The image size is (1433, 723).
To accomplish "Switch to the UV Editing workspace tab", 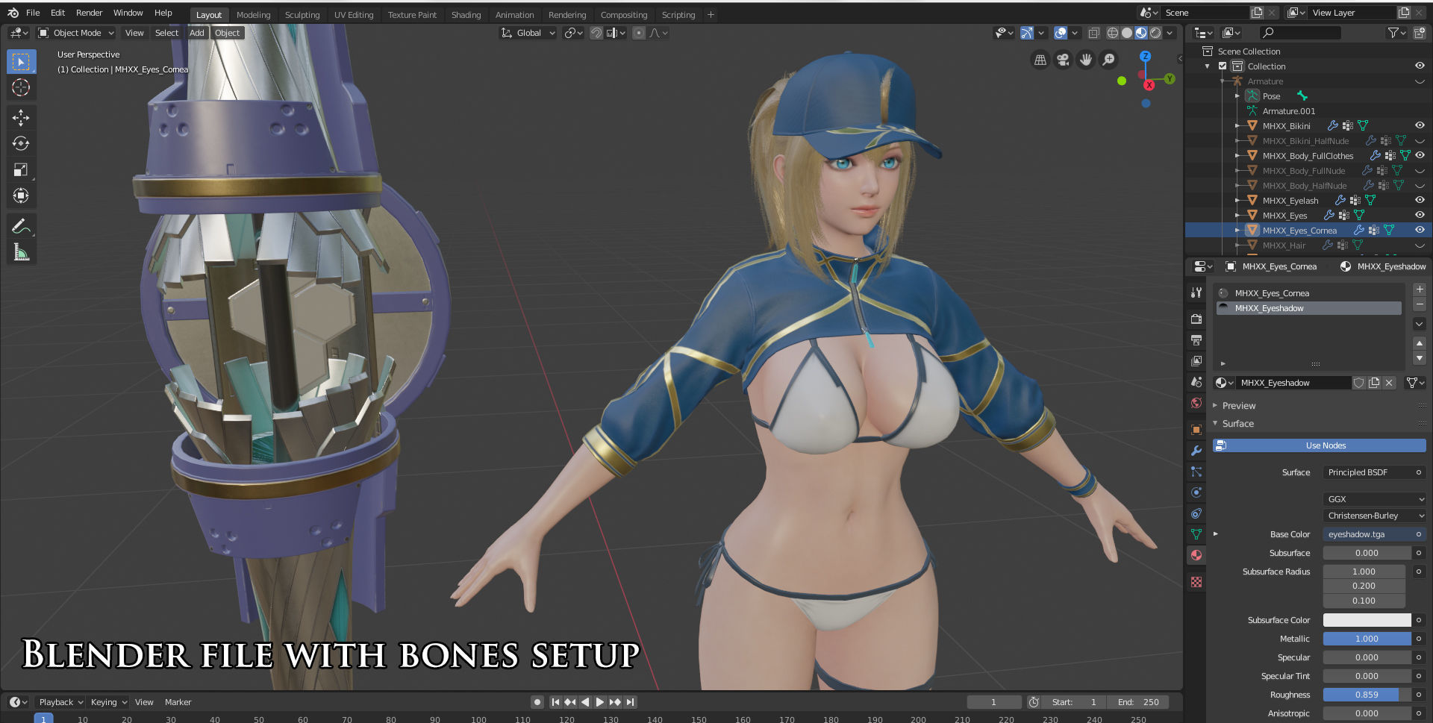I will tap(354, 15).
